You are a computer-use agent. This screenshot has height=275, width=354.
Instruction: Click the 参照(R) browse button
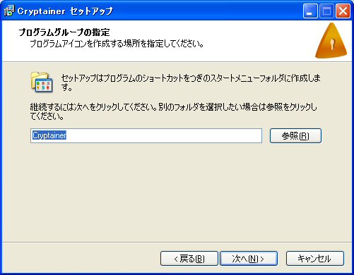tap(295, 135)
